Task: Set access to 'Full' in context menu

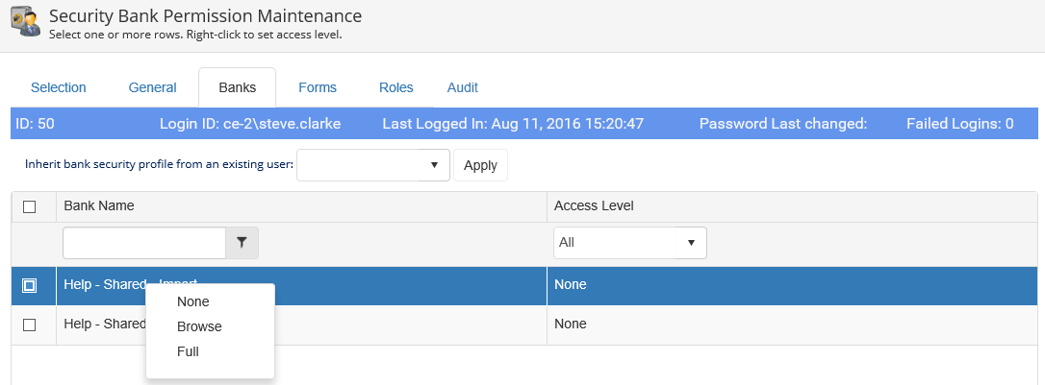Action: (x=188, y=351)
